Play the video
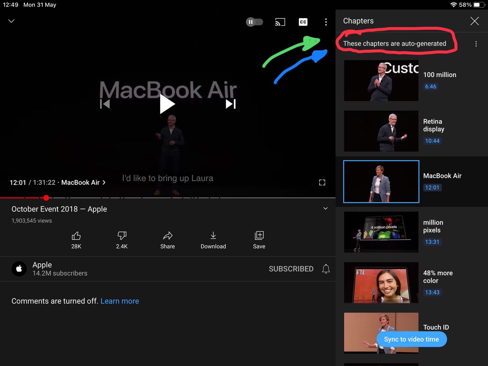Viewport: 488px width, 366px height. pyautogui.click(x=167, y=104)
